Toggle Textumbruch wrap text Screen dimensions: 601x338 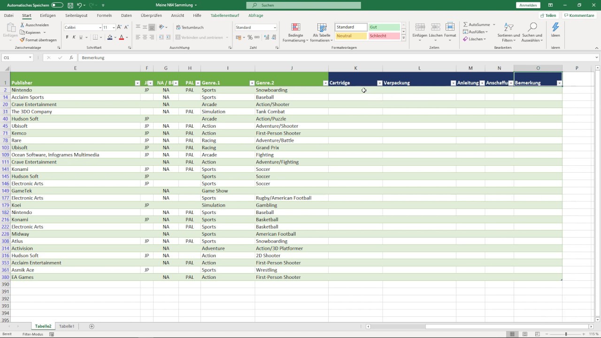(190, 27)
